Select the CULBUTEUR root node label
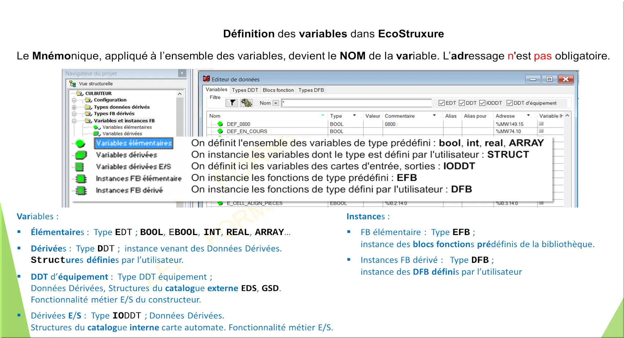This screenshot has height=338, width=624. (98, 93)
